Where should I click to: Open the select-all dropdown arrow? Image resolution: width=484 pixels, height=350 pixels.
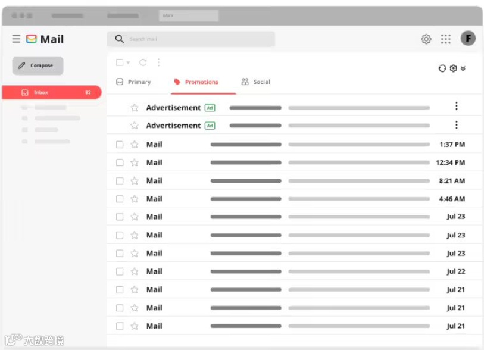point(128,63)
